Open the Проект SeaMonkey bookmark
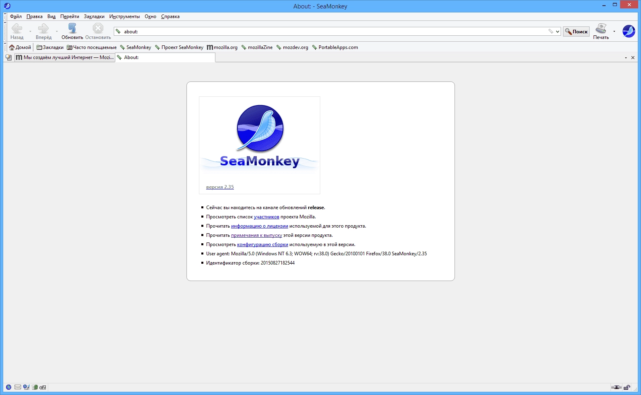Image resolution: width=641 pixels, height=395 pixels. (179, 47)
